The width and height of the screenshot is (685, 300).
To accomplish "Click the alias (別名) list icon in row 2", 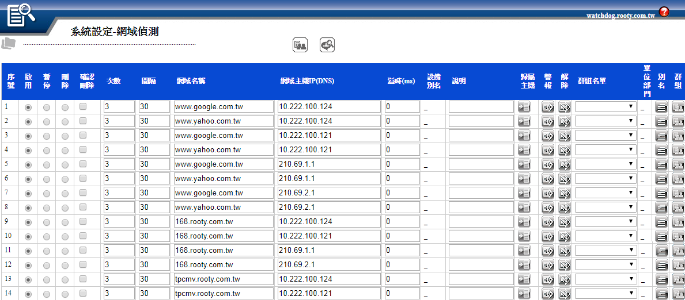I will [661, 121].
